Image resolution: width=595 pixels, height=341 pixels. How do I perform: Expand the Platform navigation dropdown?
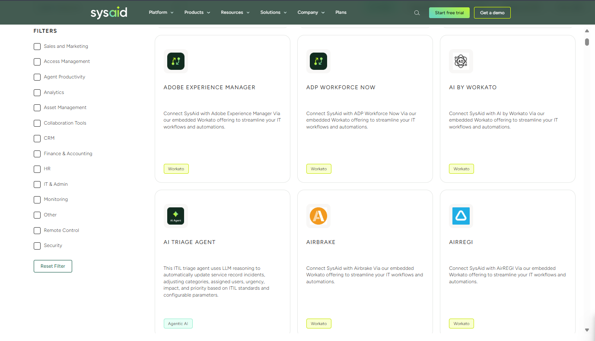point(161,13)
